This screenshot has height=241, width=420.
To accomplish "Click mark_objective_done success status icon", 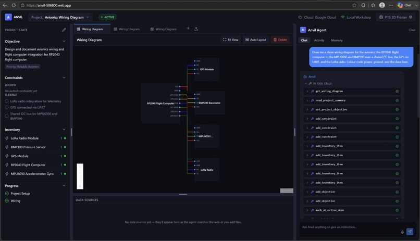I will click(397, 210).
